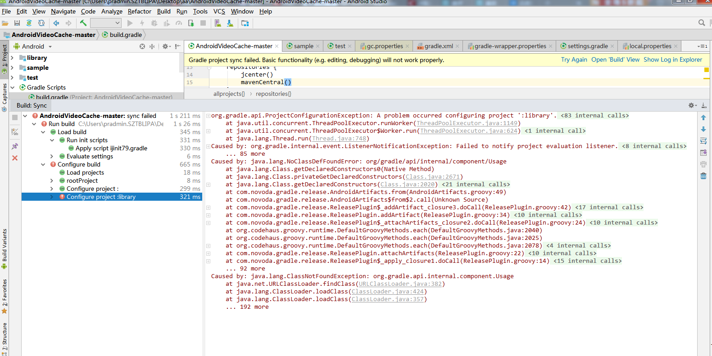
Task: Click Print icon in build output
Action: pos(703,164)
